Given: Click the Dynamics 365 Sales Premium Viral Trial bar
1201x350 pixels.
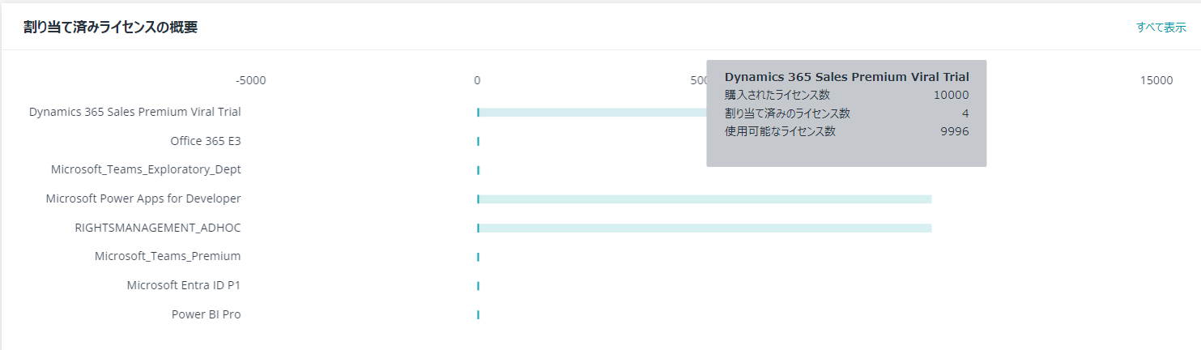Looking at the screenshot, I should click(592, 113).
